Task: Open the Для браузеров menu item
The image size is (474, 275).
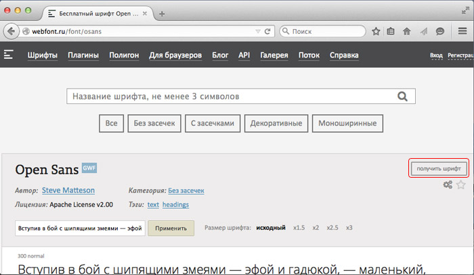Action: (175, 55)
